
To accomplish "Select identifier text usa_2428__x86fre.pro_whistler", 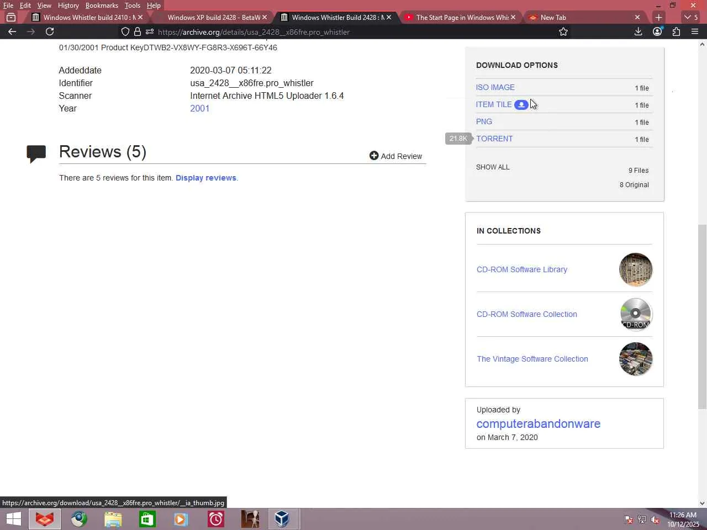I will coord(252,83).
